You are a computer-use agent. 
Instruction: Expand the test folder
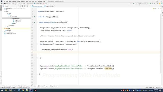point(6,27)
